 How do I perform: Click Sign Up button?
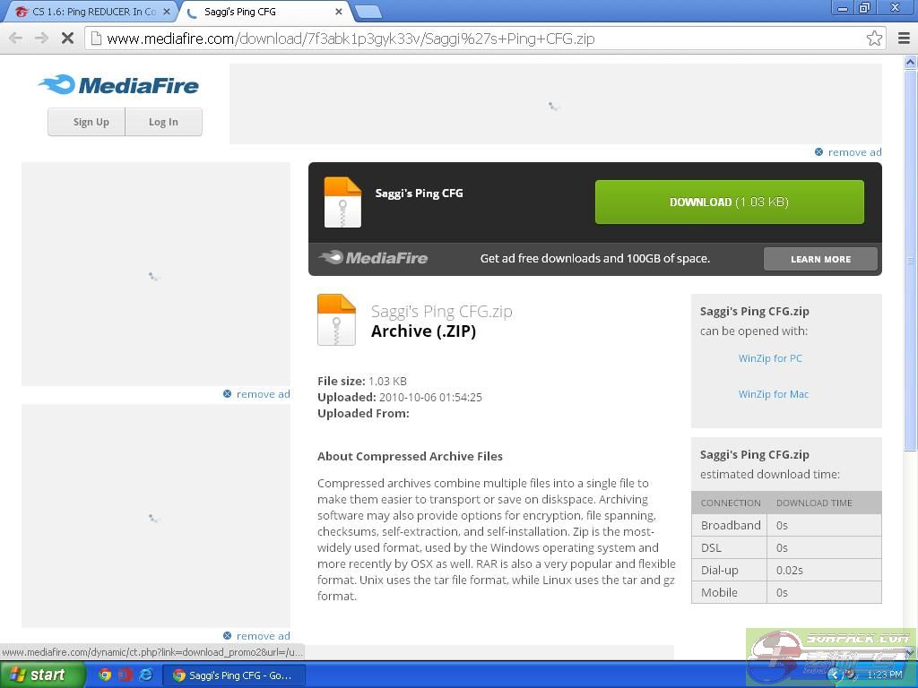91,122
